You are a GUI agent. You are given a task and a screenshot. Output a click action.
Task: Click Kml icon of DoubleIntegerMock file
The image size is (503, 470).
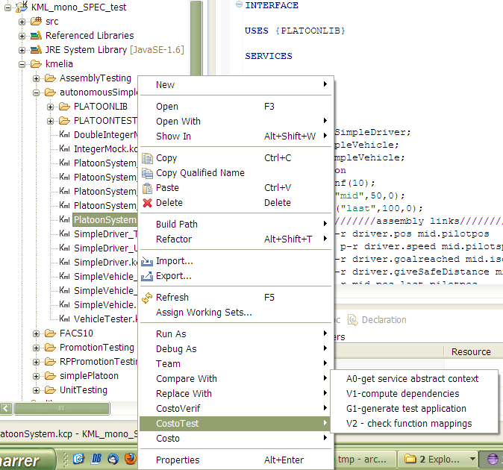(x=64, y=135)
